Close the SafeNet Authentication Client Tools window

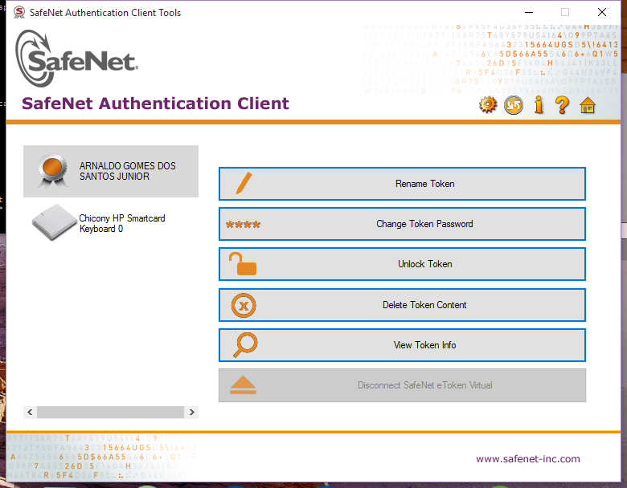pos(602,12)
